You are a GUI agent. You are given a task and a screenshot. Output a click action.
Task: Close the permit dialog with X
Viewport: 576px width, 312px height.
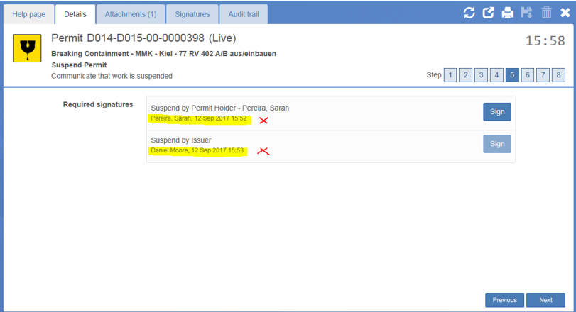coord(565,13)
